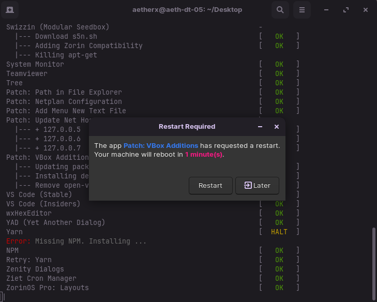377x302 pixels.
Task: Click the HALT status for Yarn
Action: [279, 232]
